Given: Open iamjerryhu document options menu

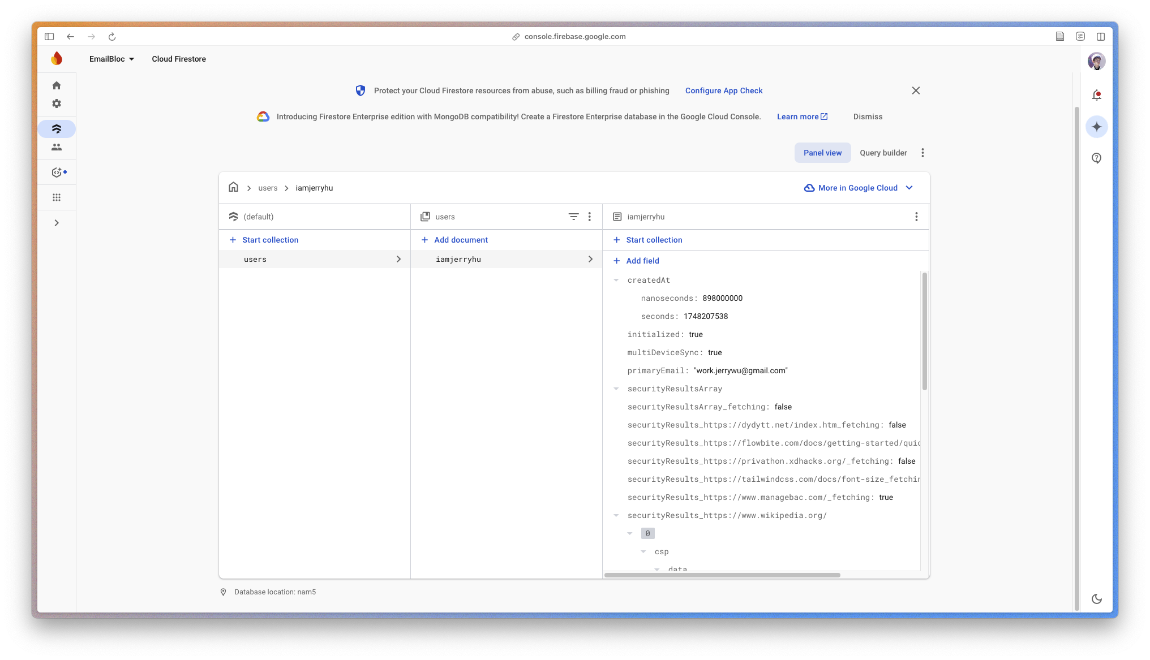Looking at the screenshot, I should (x=916, y=217).
